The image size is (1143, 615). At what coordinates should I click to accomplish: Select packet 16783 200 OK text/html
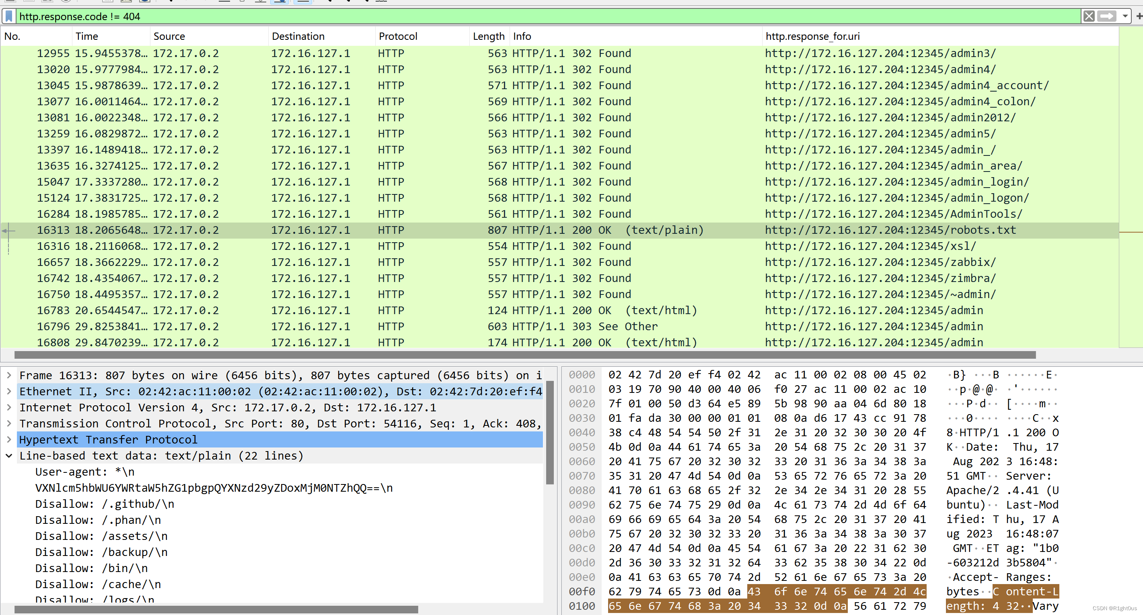coord(559,310)
